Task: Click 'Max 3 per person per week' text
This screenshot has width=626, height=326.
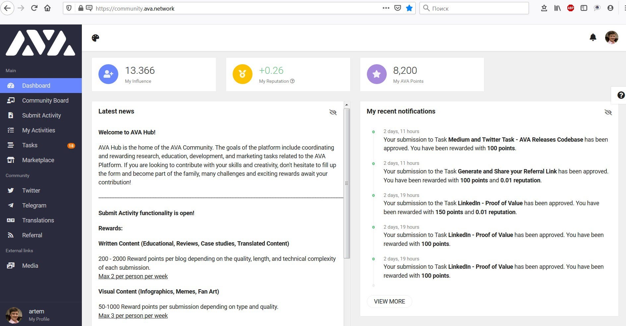Action: [133, 316]
